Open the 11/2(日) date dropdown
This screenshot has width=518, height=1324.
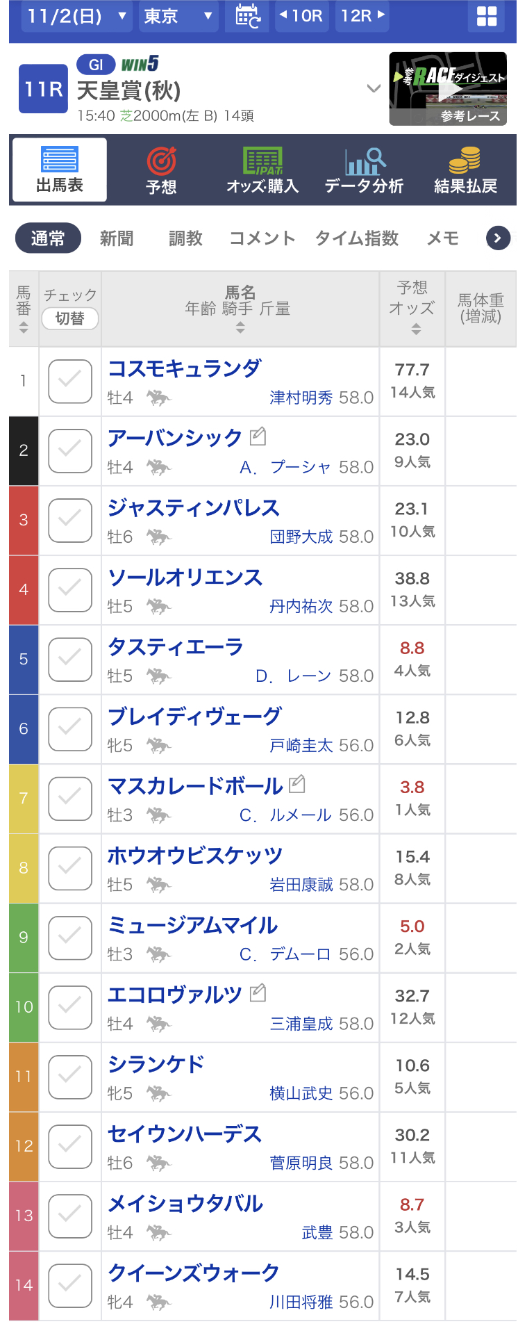76,16
